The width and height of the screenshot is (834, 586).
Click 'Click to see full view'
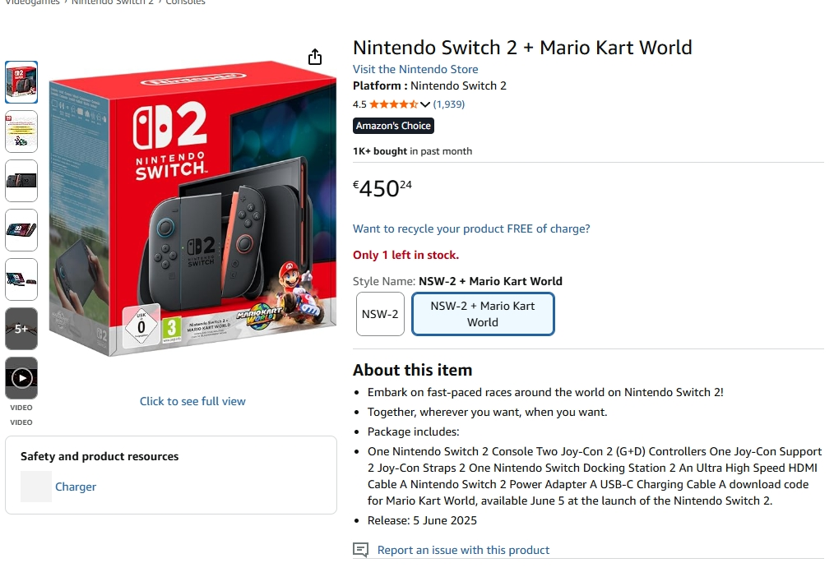point(192,401)
